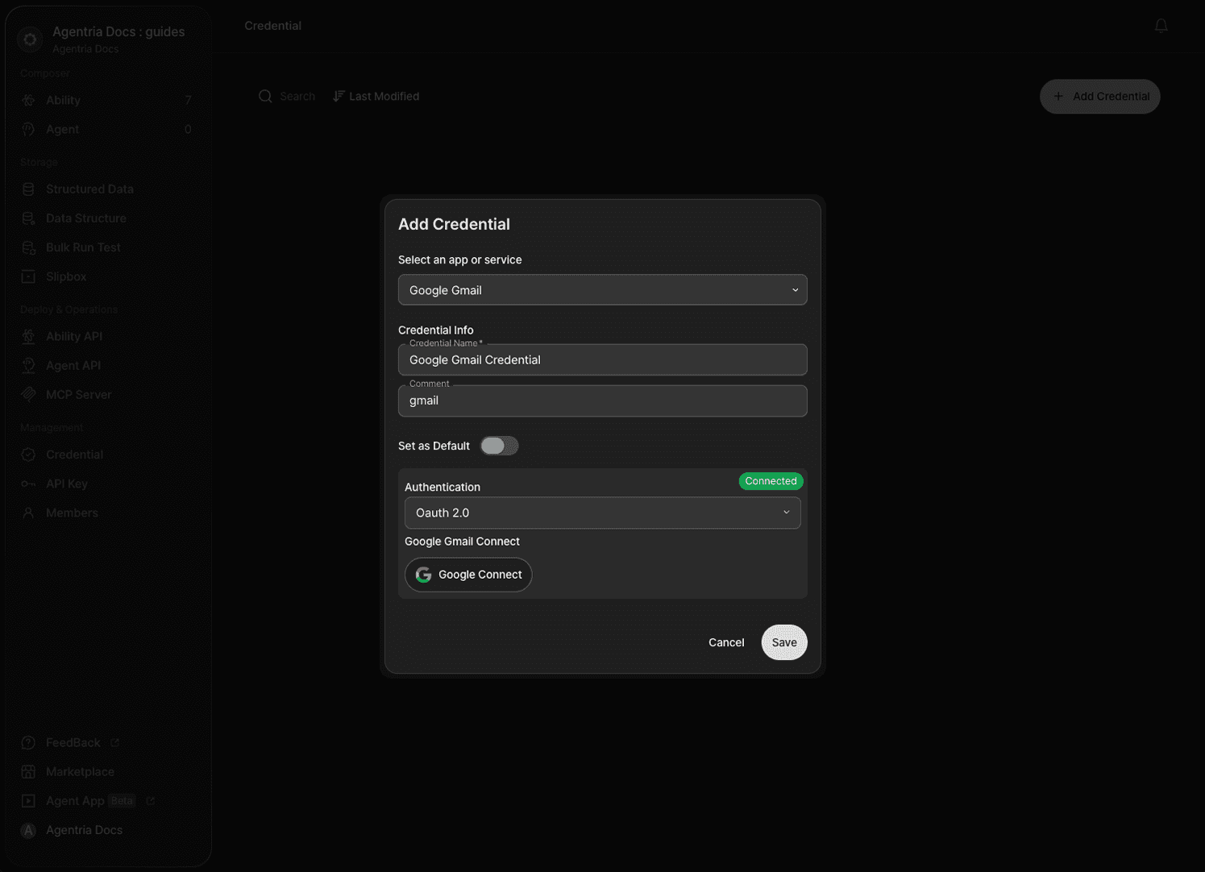Click the Data Structure icon

click(x=28, y=218)
